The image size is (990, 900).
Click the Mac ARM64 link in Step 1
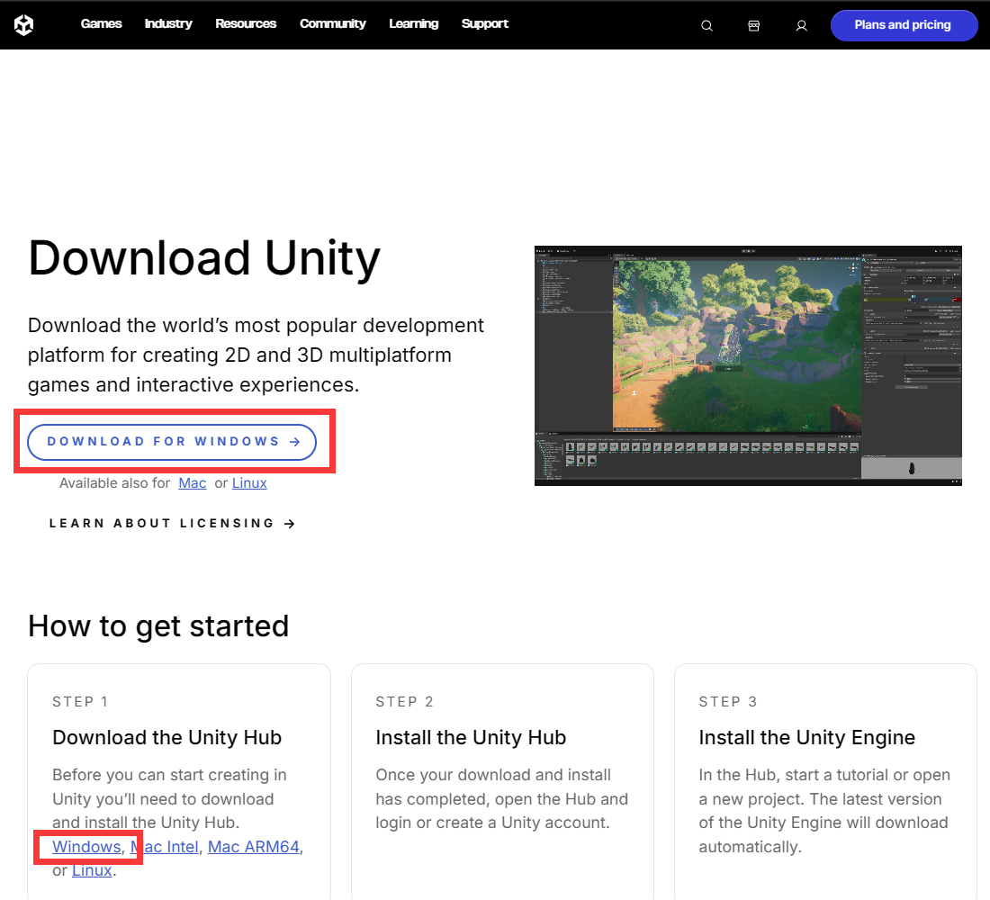[x=254, y=847]
